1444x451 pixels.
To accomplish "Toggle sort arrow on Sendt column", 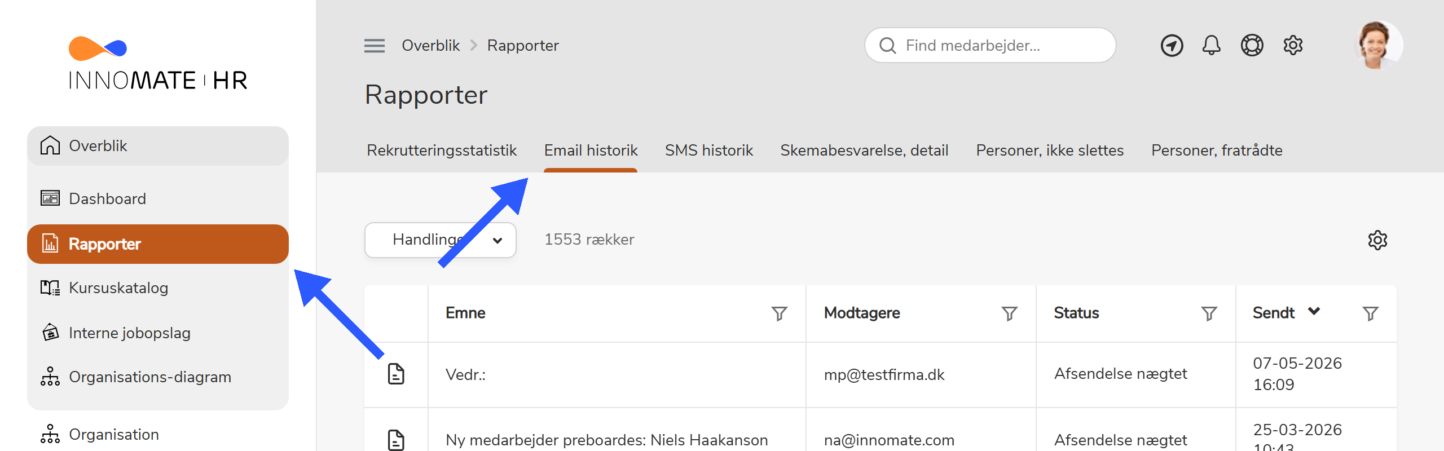I will click(1314, 311).
